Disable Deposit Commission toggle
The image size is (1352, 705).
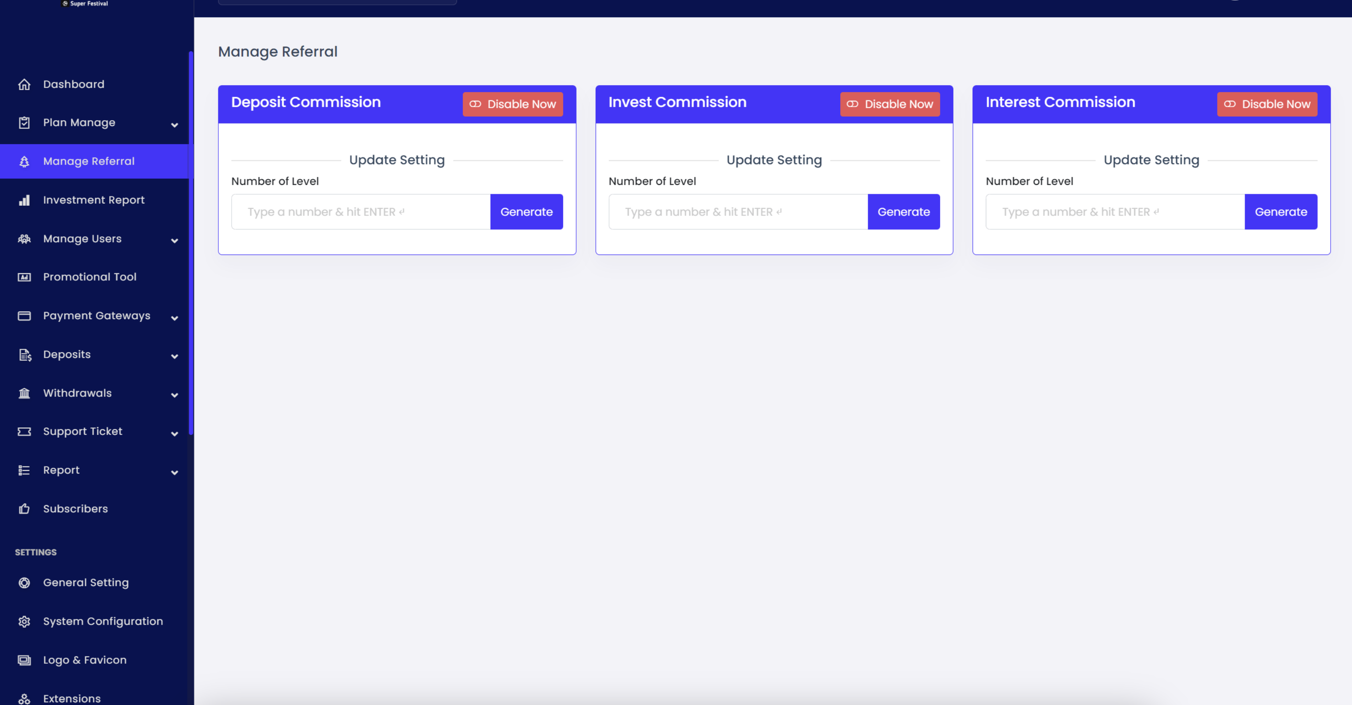tap(512, 104)
